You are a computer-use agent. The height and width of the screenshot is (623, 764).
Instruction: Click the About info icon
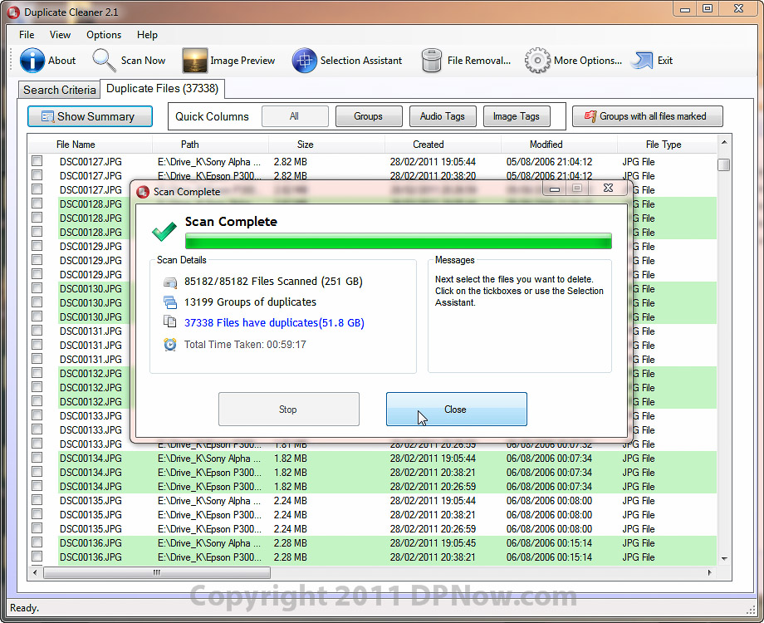coord(32,61)
